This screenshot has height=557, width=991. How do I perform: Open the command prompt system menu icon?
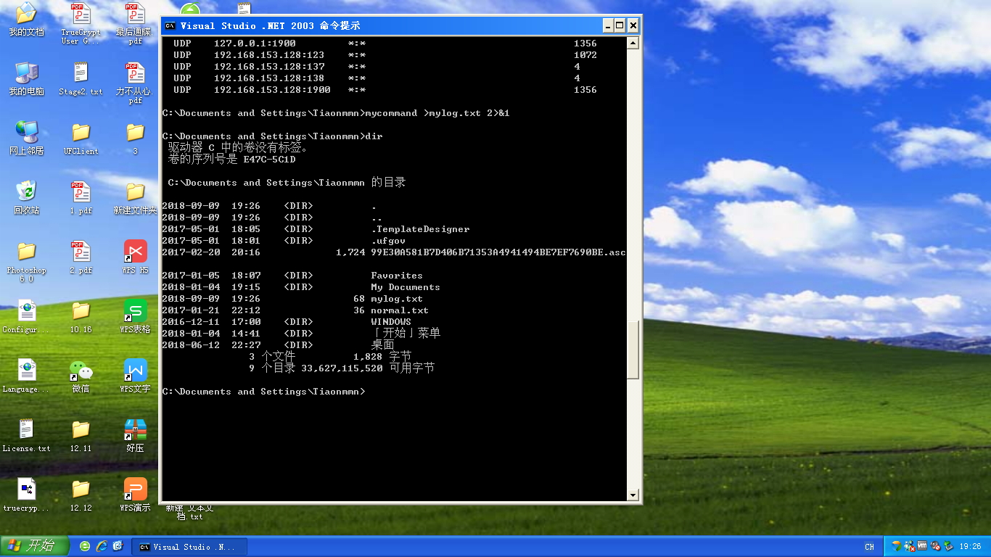coord(170,26)
